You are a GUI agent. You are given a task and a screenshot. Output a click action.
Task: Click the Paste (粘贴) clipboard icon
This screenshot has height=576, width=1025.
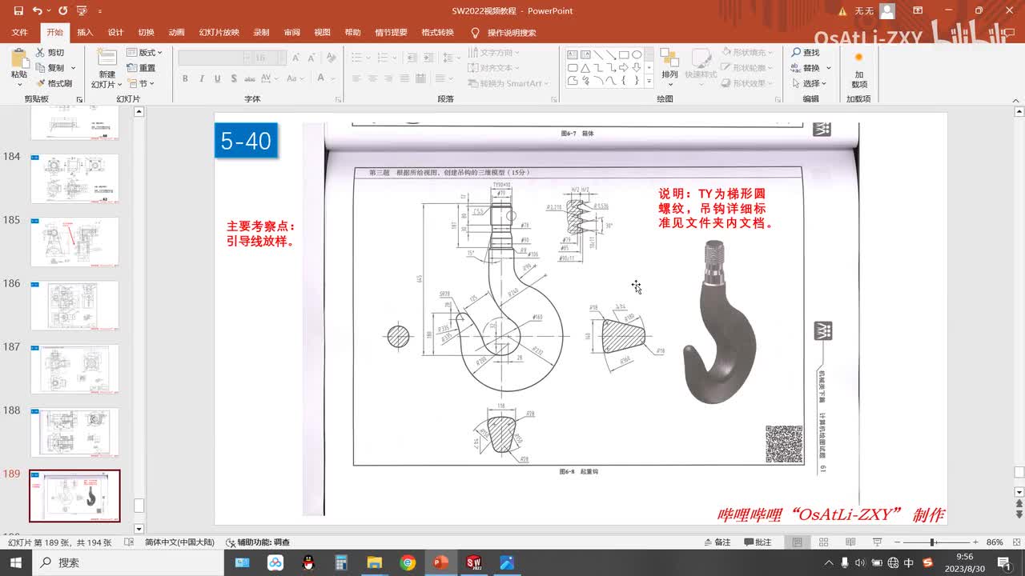point(18,58)
